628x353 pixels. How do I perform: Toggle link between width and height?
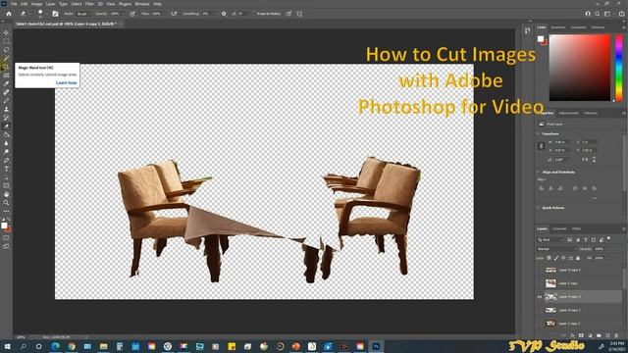[x=541, y=146]
